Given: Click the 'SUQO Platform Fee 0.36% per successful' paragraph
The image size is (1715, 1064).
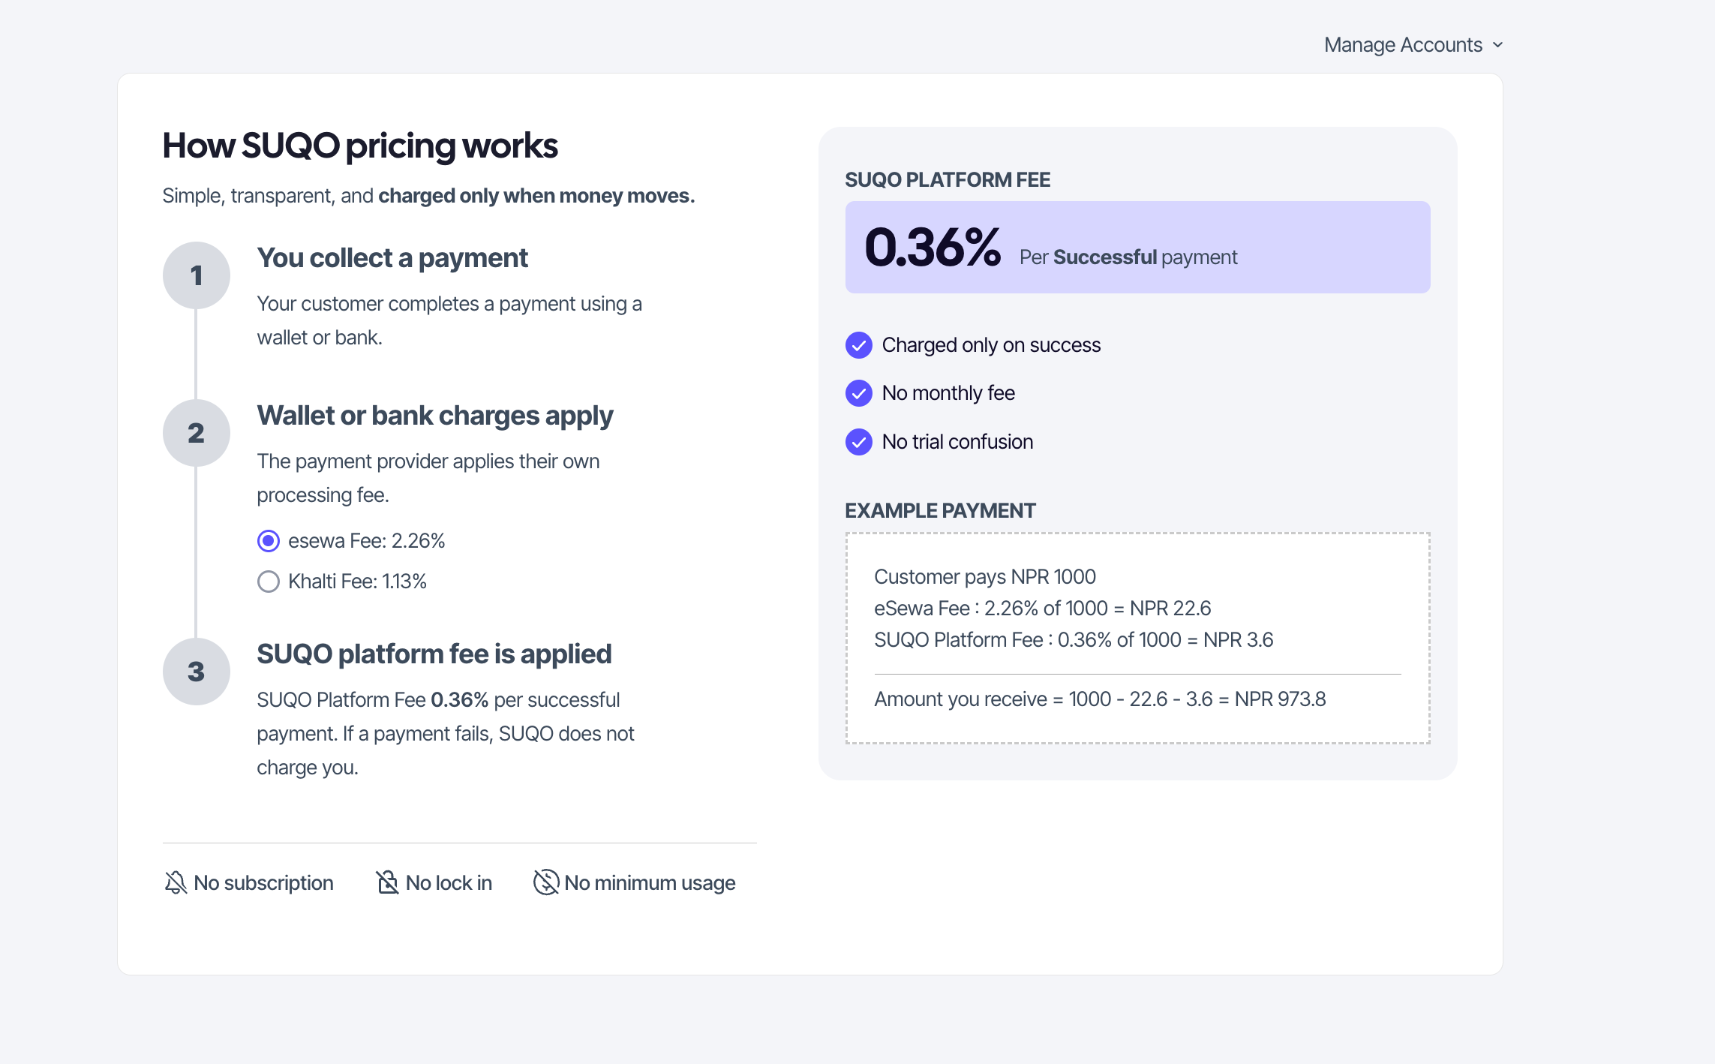Looking at the screenshot, I should coord(446,734).
